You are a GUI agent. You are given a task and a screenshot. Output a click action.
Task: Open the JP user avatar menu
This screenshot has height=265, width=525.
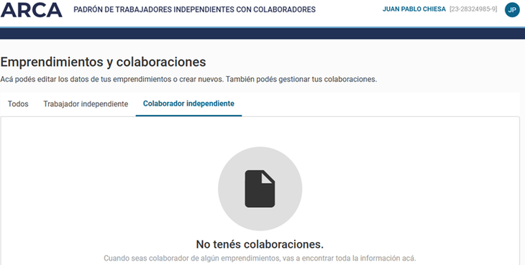512,9
